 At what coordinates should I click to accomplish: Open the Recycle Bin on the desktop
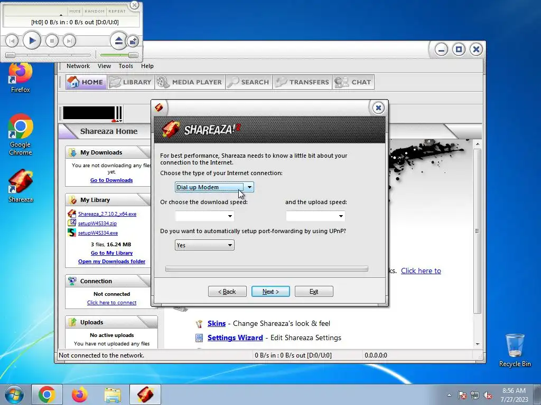coord(515,351)
